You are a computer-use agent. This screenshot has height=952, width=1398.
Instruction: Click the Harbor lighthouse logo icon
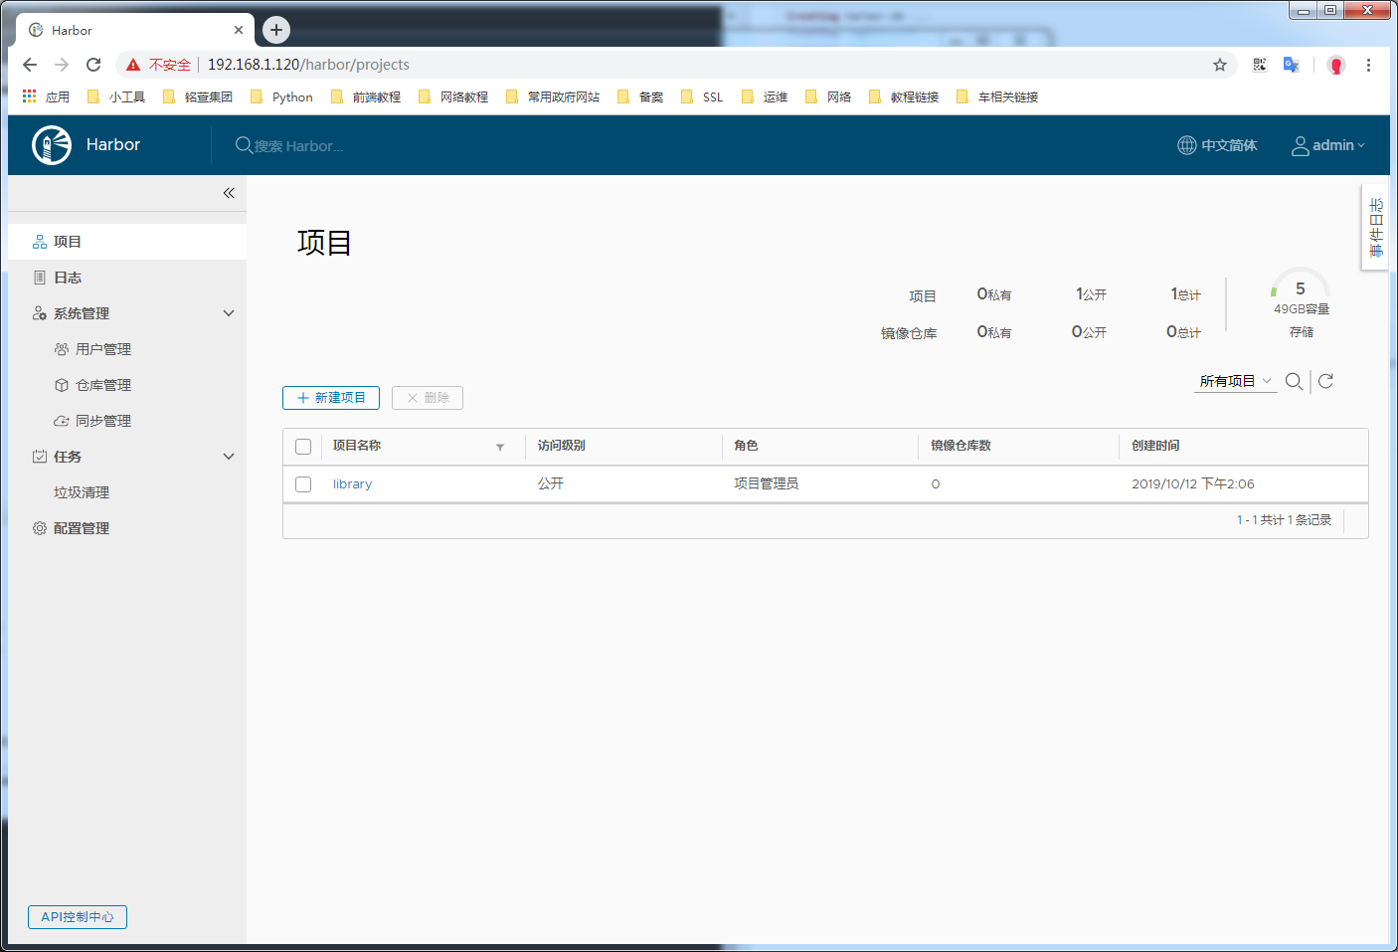52,145
